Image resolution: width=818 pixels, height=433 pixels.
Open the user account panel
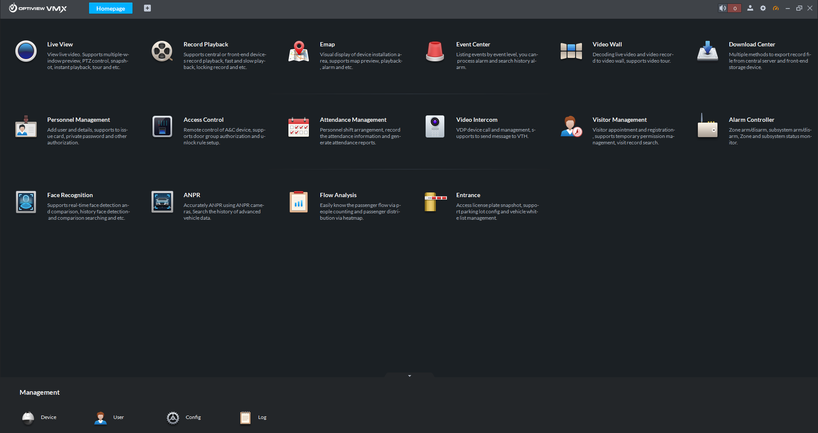pos(750,8)
